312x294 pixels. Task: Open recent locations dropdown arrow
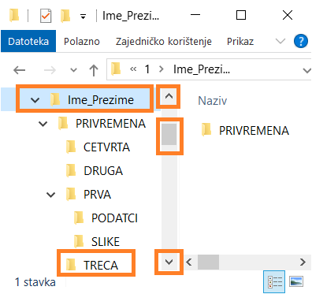tap(73, 70)
